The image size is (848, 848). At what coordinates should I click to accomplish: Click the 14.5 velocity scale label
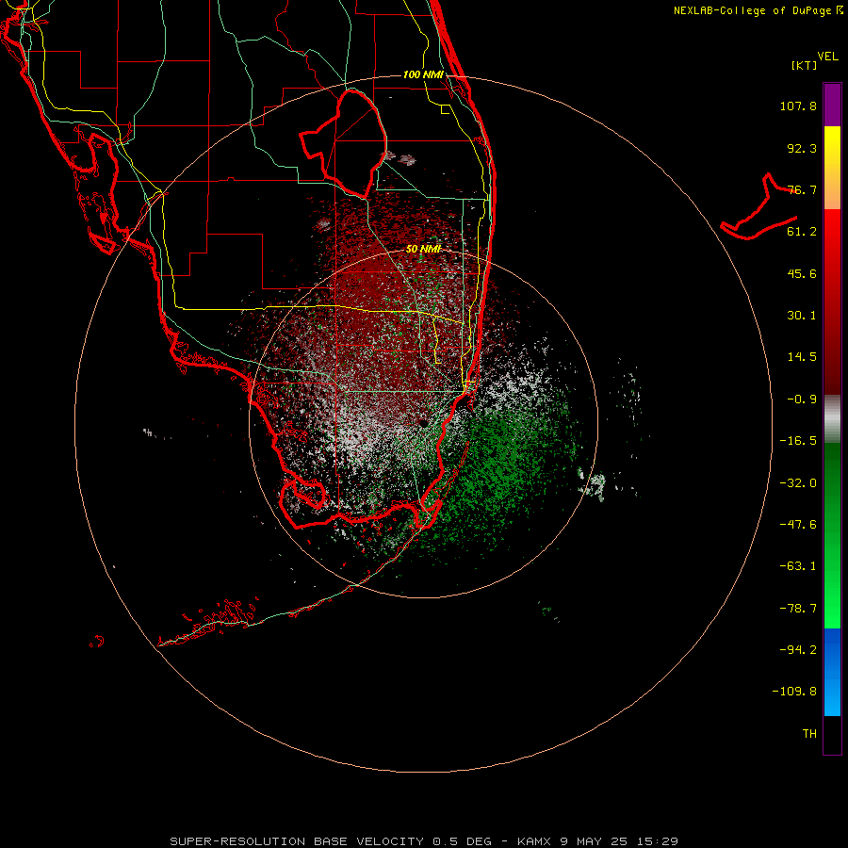[x=802, y=357]
